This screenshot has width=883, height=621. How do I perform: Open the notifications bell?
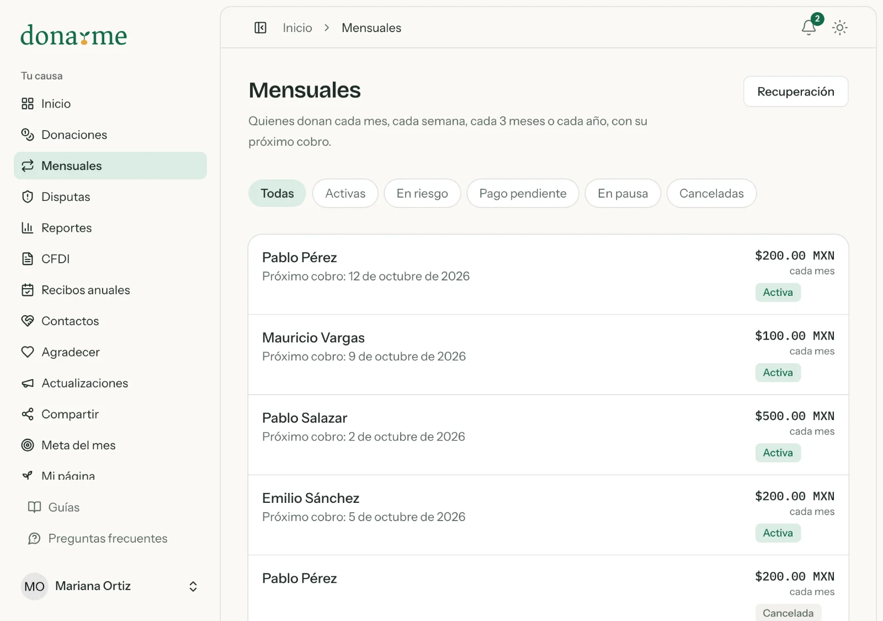coord(809,28)
